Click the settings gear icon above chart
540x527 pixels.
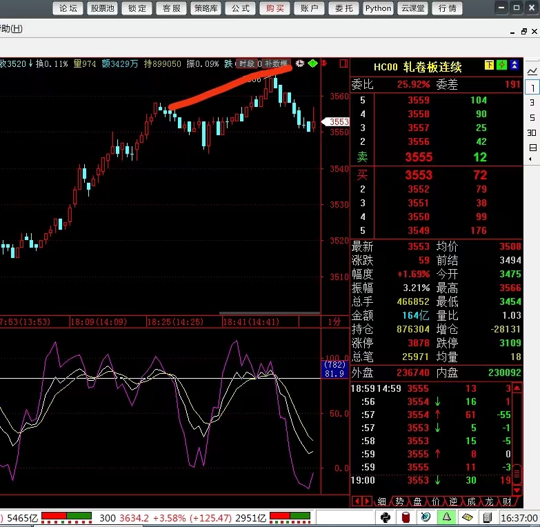click(x=300, y=63)
